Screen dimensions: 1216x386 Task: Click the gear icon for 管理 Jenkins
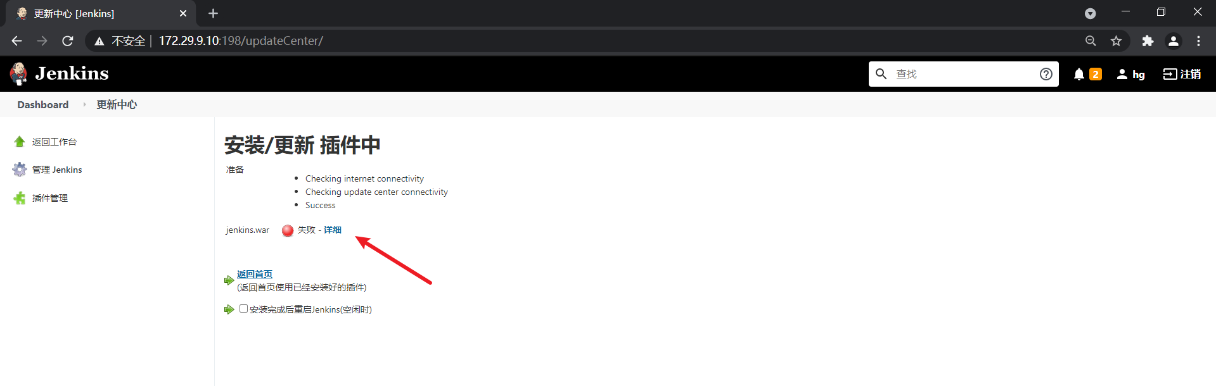(x=20, y=170)
